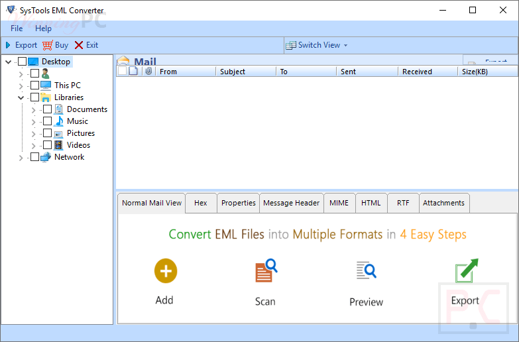Check the This PC checkbox
The height and width of the screenshot is (342, 519).
click(34, 85)
